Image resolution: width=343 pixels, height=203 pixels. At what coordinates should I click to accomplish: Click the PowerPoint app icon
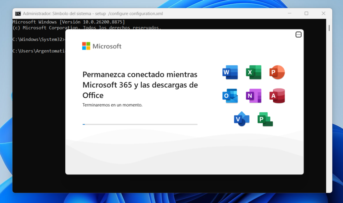[277, 72]
